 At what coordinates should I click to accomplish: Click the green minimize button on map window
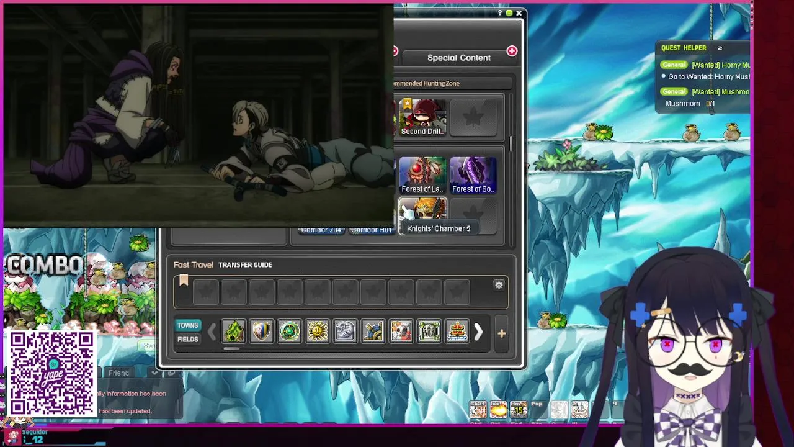(x=509, y=13)
